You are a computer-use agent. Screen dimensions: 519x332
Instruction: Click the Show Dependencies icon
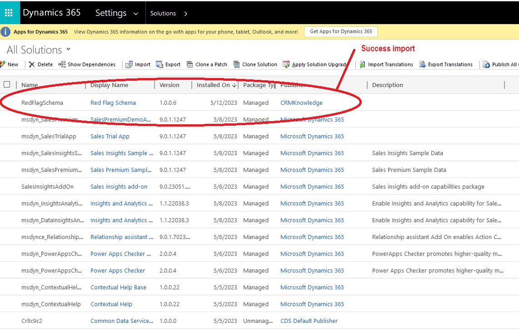click(62, 64)
